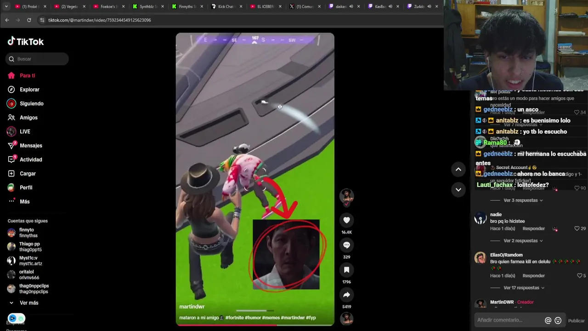Screen dimensions: 588x331
Task: Reply to nadie's comment
Action: point(533,228)
